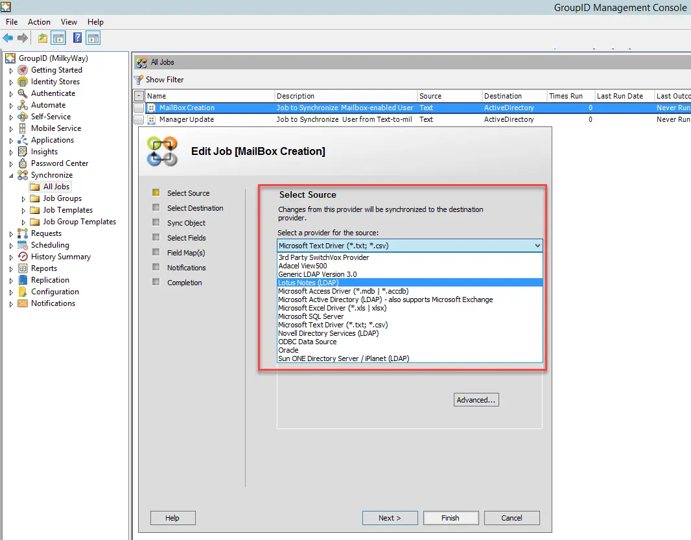Expand the Job Group Templates folder
The height and width of the screenshot is (540, 691).
(x=24, y=222)
